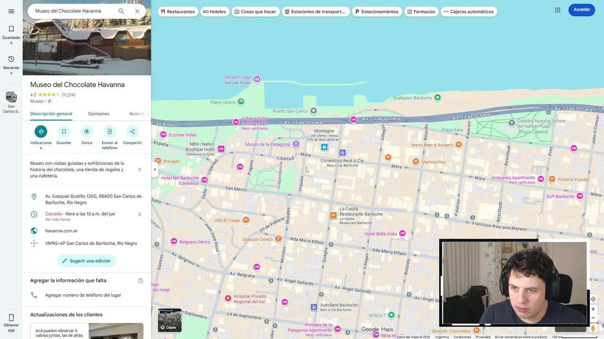
Task: Select Pizzeria Popular pin
Action: (x=553, y=179)
